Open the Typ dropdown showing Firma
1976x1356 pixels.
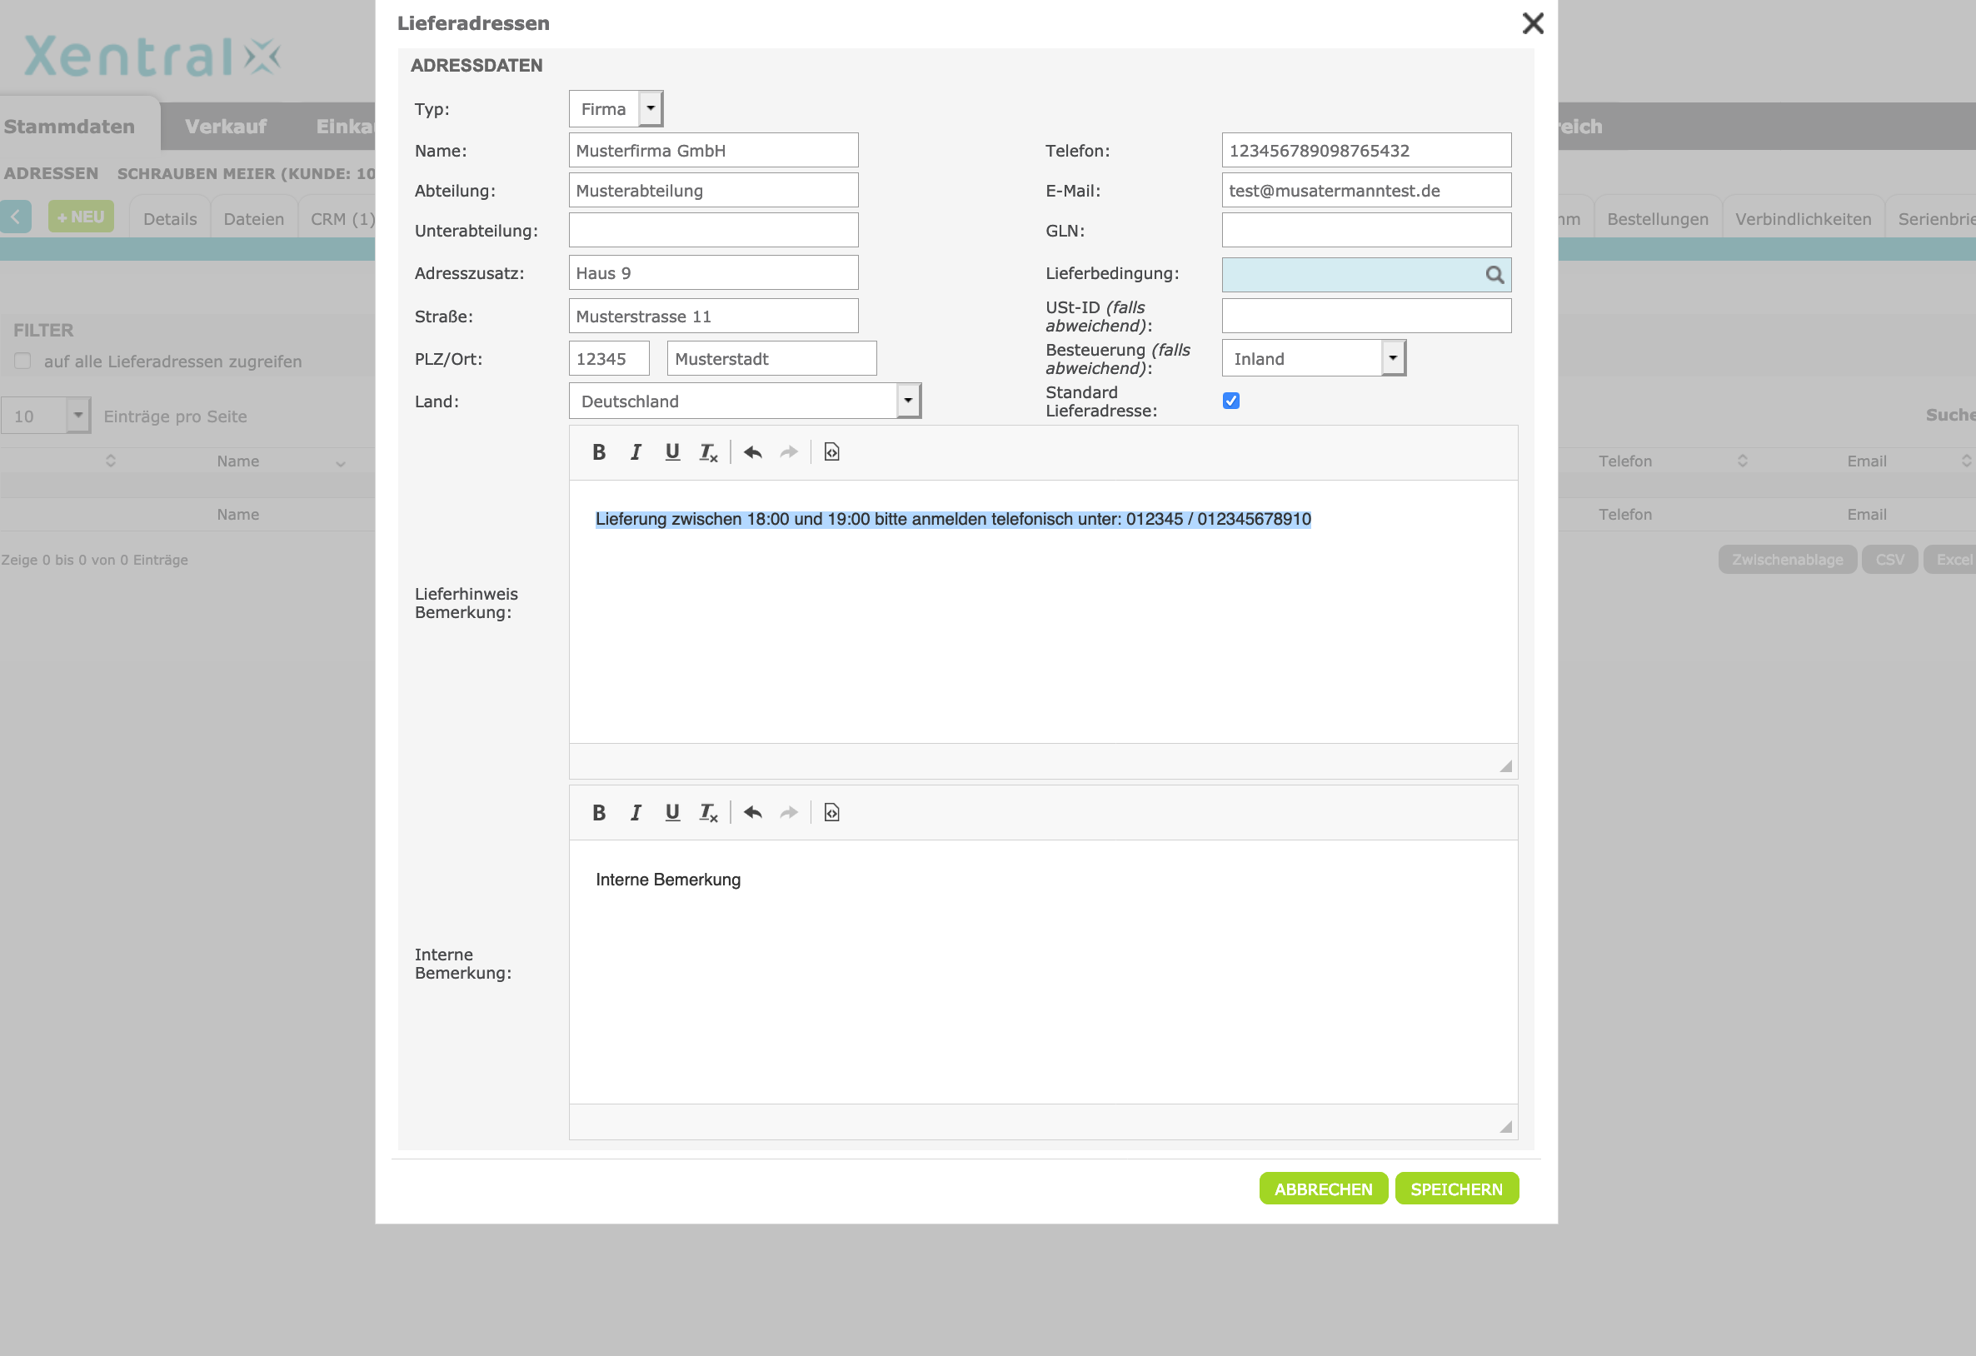tap(616, 109)
